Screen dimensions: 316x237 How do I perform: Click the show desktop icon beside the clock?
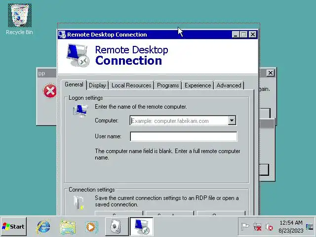pyautogui.click(x=310, y=227)
